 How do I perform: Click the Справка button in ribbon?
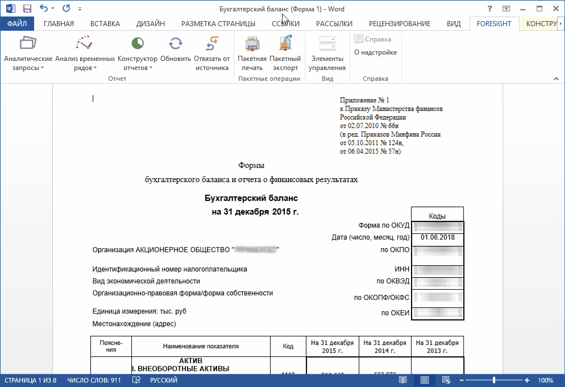(x=372, y=39)
